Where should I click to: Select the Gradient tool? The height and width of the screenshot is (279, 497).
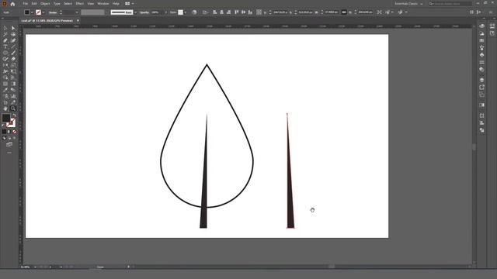(x=13, y=84)
